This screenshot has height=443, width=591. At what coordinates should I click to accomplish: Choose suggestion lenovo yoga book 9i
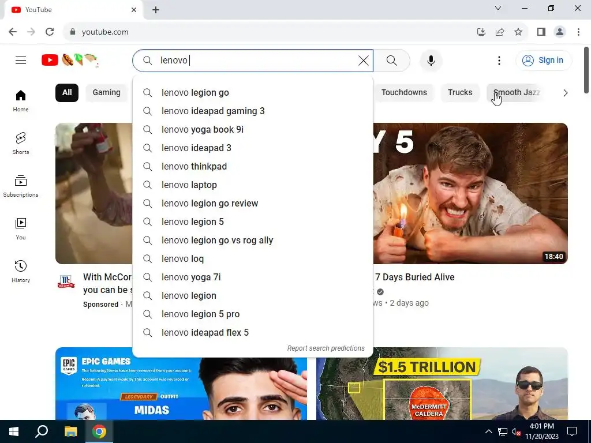coord(253,130)
